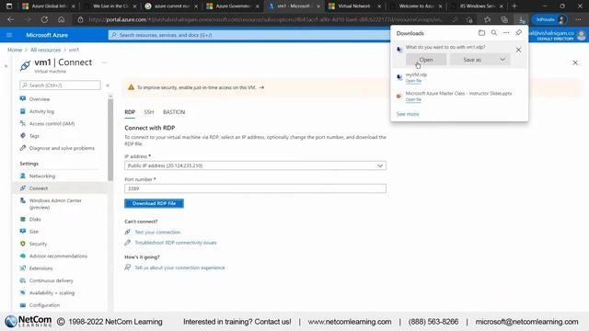
Task: Click Tell us about your connection experience
Action: tap(179, 268)
